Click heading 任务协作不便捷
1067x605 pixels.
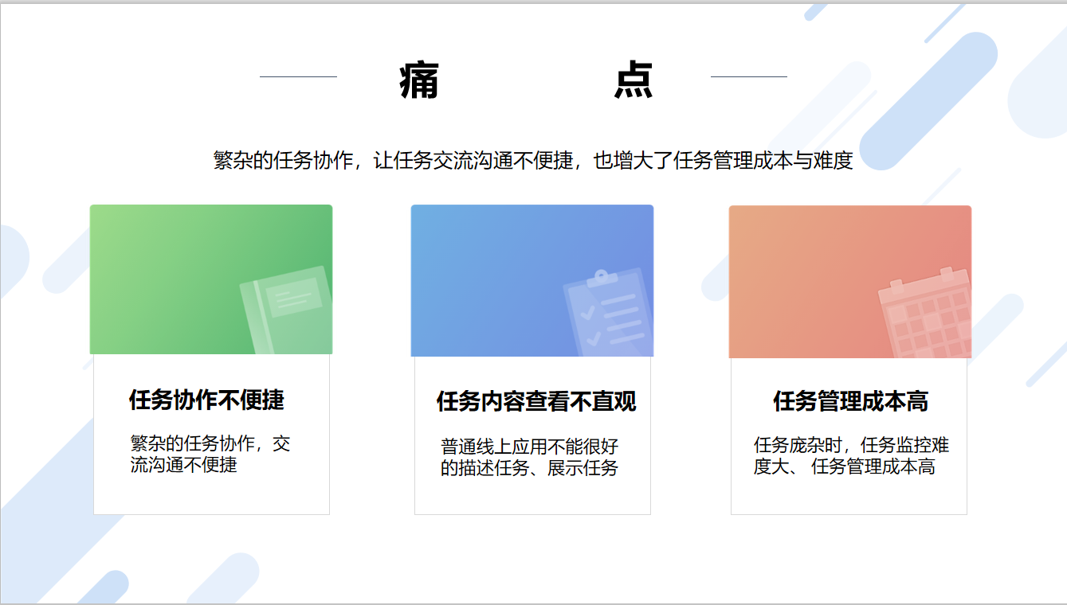tap(207, 400)
